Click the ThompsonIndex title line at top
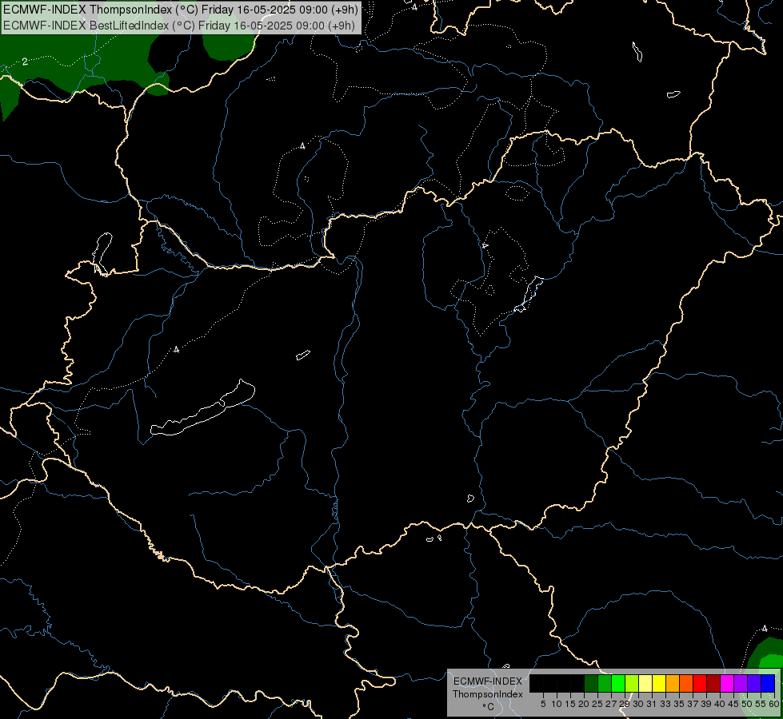This screenshot has height=719, width=783. click(x=181, y=9)
